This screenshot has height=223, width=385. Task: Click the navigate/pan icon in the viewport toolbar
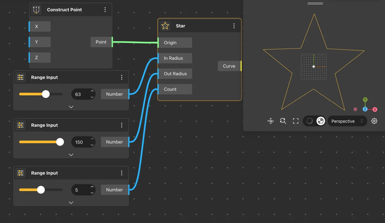click(270, 121)
